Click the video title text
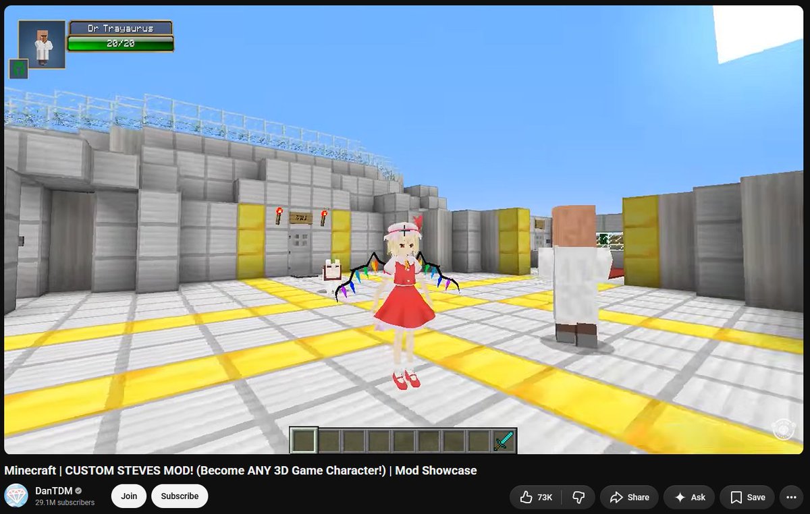 click(x=241, y=470)
